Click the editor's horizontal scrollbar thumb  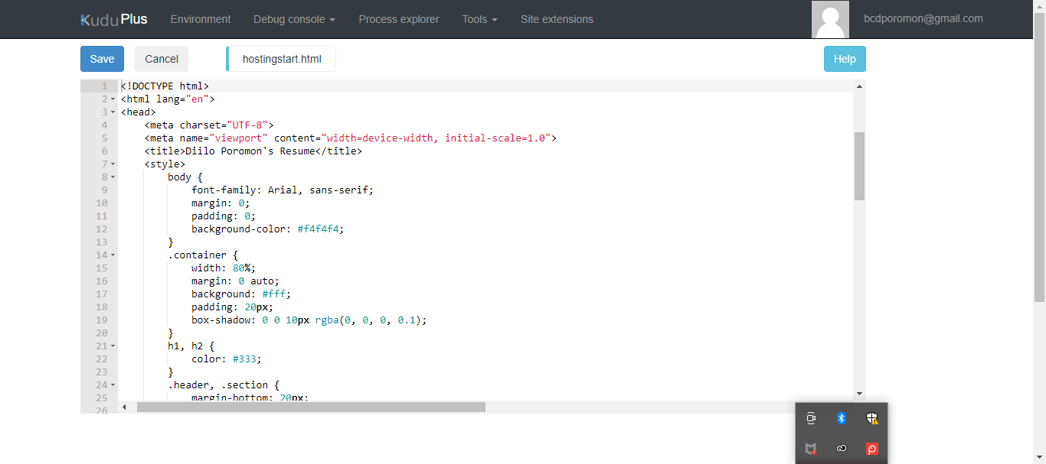[x=311, y=407]
